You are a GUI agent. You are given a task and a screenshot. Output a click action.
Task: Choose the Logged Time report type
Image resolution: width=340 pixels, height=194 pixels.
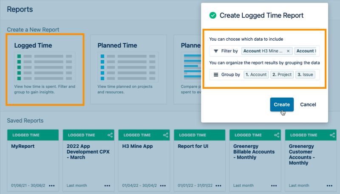pyautogui.click(x=45, y=70)
